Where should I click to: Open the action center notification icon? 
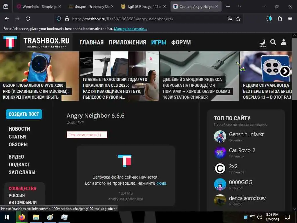tap(287, 217)
